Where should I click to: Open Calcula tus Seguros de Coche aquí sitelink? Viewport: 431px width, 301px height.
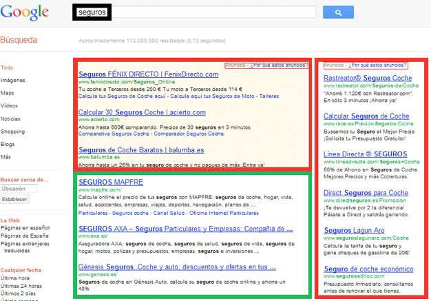click(122, 96)
